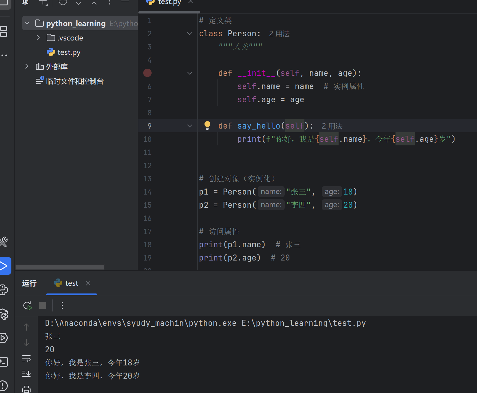Click the __init__ method name
The height and width of the screenshot is (393, 477).
256,73
